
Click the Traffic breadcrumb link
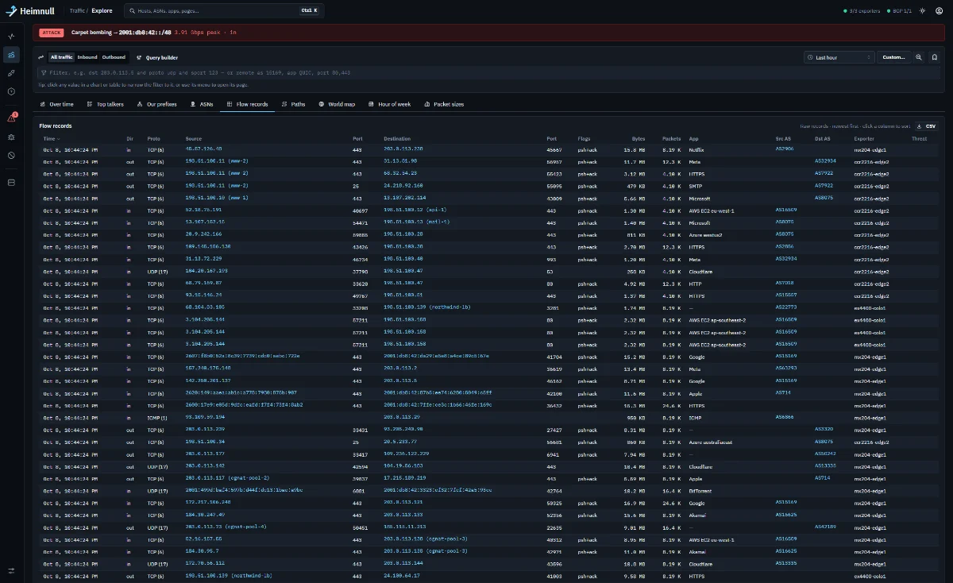78,11
